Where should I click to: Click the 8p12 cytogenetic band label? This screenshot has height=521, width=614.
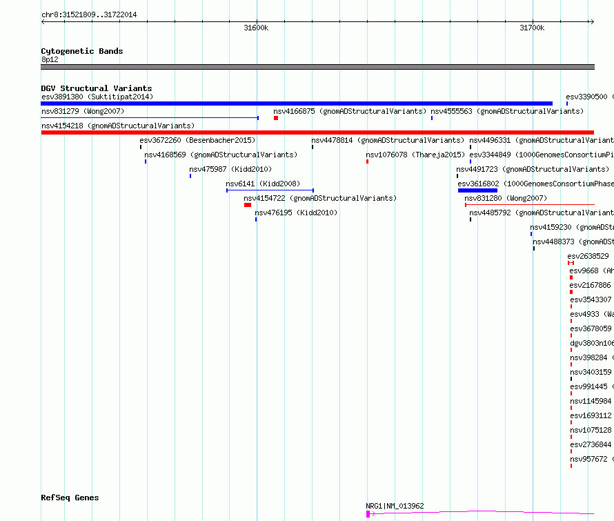pyautogui.click(x=50, y=59)
